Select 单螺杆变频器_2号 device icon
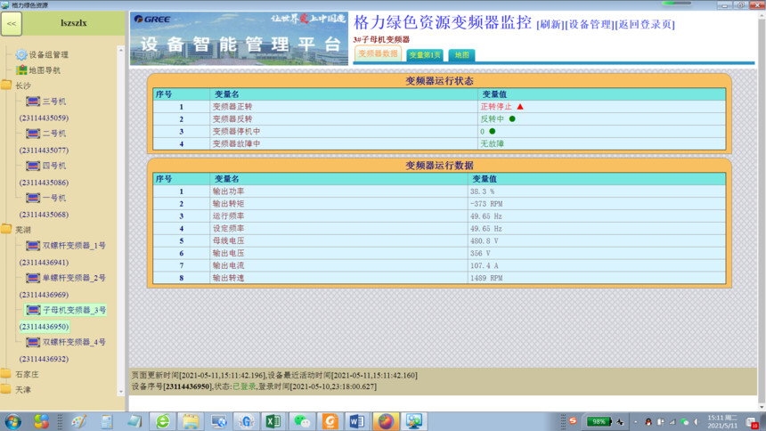 coord(33,278)
